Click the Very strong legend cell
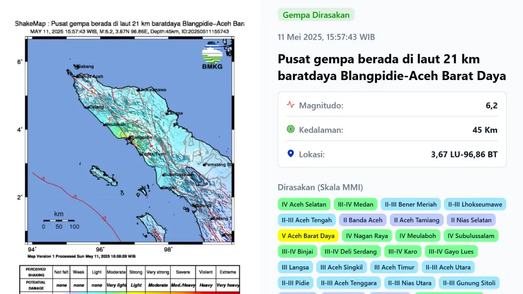523x294 pixels. click(x=157, y=272)
